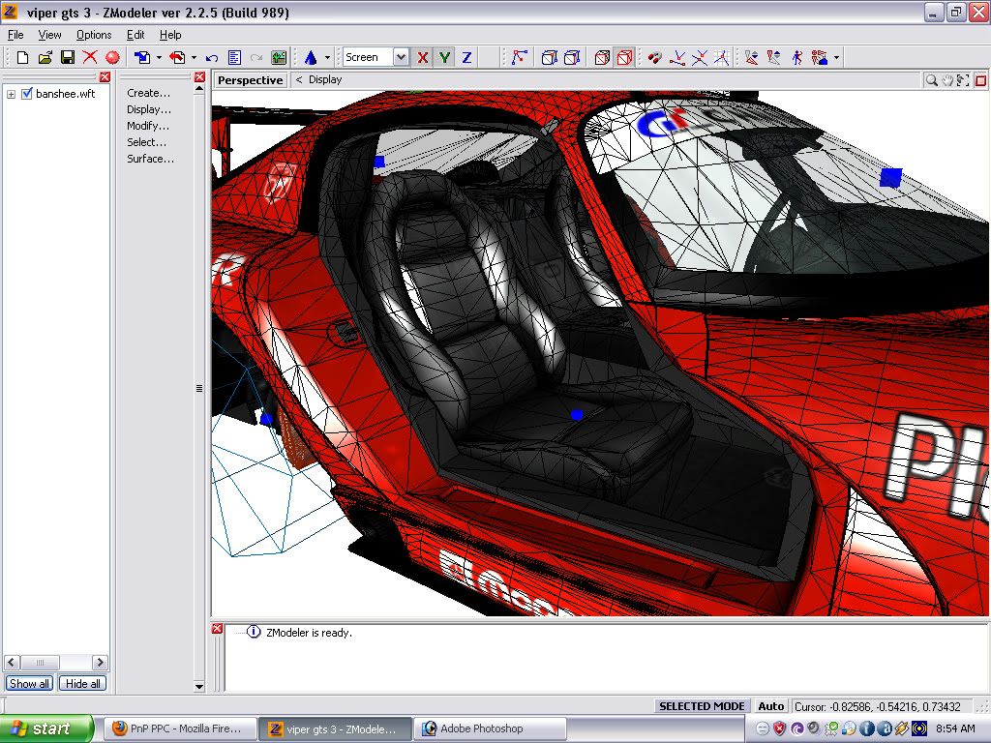Toggle the Z axis constraint button
This screenshot has height=743, width=991.
coord(466,58)
